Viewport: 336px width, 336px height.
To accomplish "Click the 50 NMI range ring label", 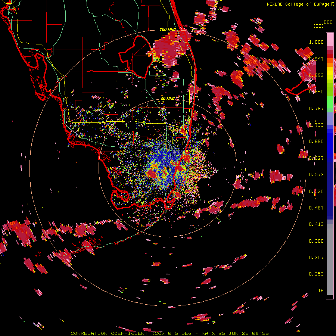I will [x=168, y=99].
